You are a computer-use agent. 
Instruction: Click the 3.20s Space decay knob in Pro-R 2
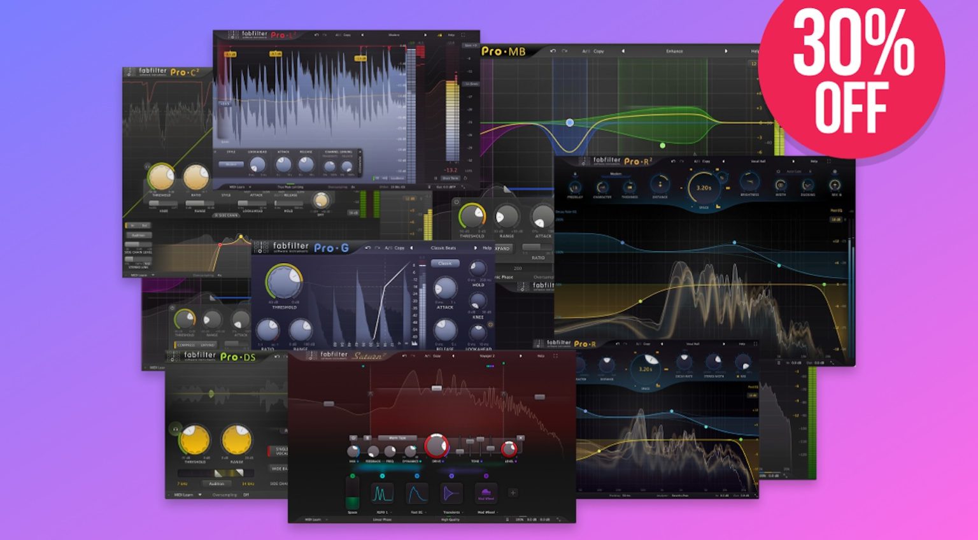(704, 188)
